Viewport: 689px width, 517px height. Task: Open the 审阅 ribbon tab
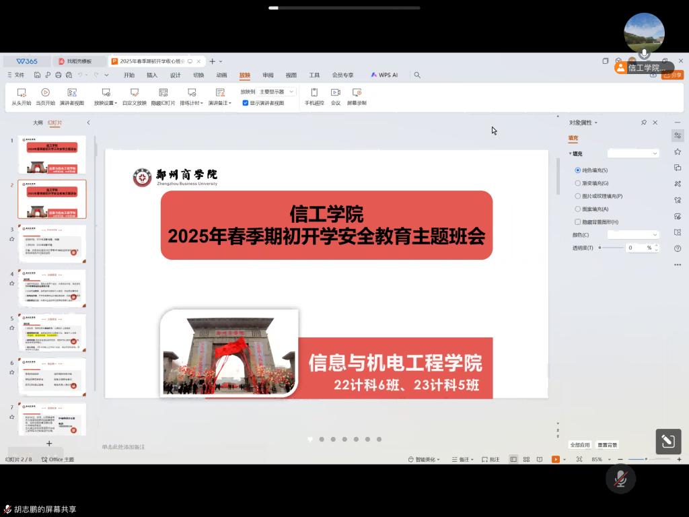tap(268, 75)
